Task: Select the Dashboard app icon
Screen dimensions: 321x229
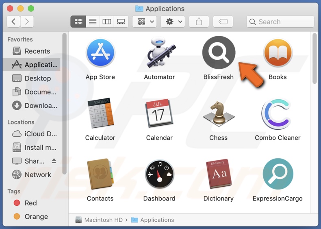Action: click(159, 174)
